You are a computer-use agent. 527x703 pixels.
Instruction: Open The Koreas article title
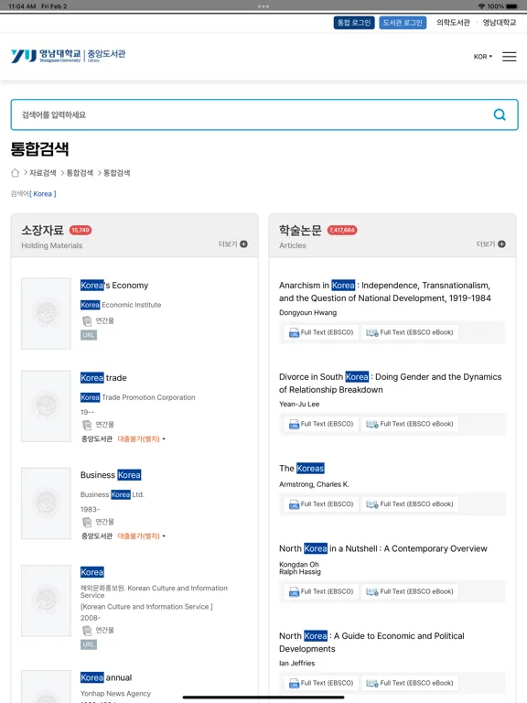(x=302, y=468)
